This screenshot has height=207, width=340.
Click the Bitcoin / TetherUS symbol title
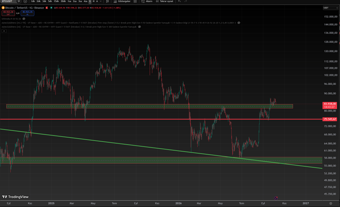click(x=24, y=8)
